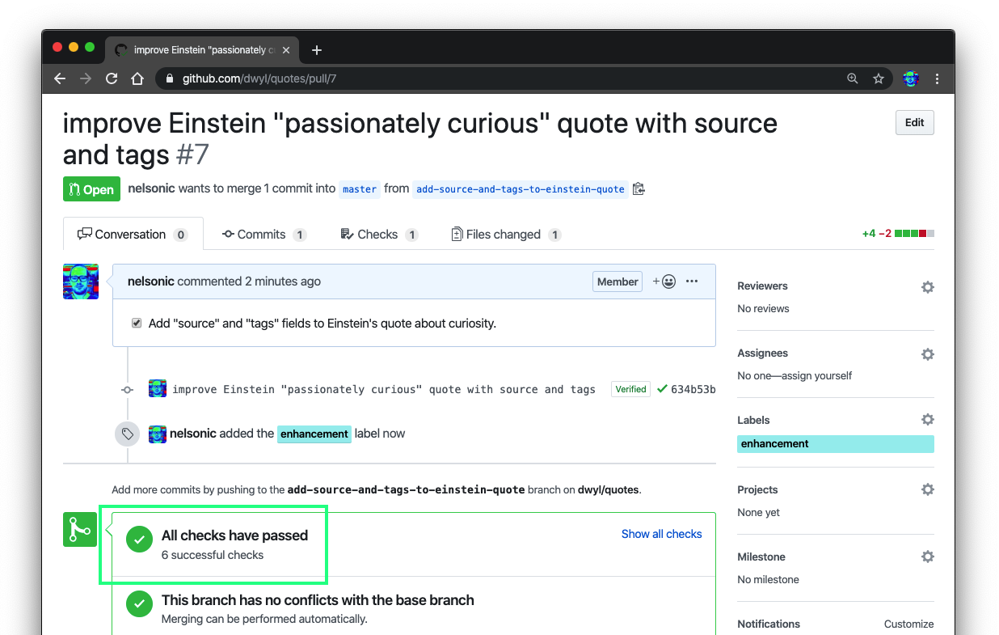The width and height of the screenshot is (999, 635).
Task: Add a reaction to nelsonic's comment
Action: coord(664,281)
